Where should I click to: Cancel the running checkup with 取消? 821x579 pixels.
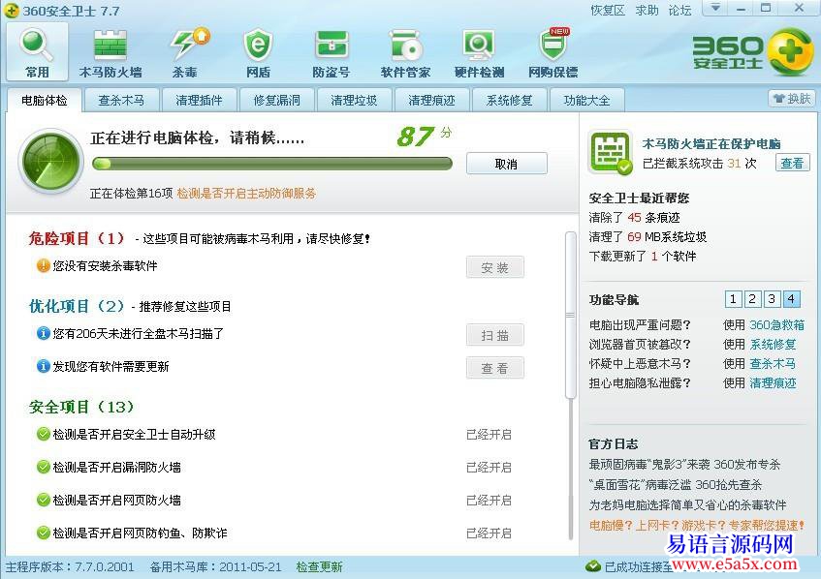506,164
